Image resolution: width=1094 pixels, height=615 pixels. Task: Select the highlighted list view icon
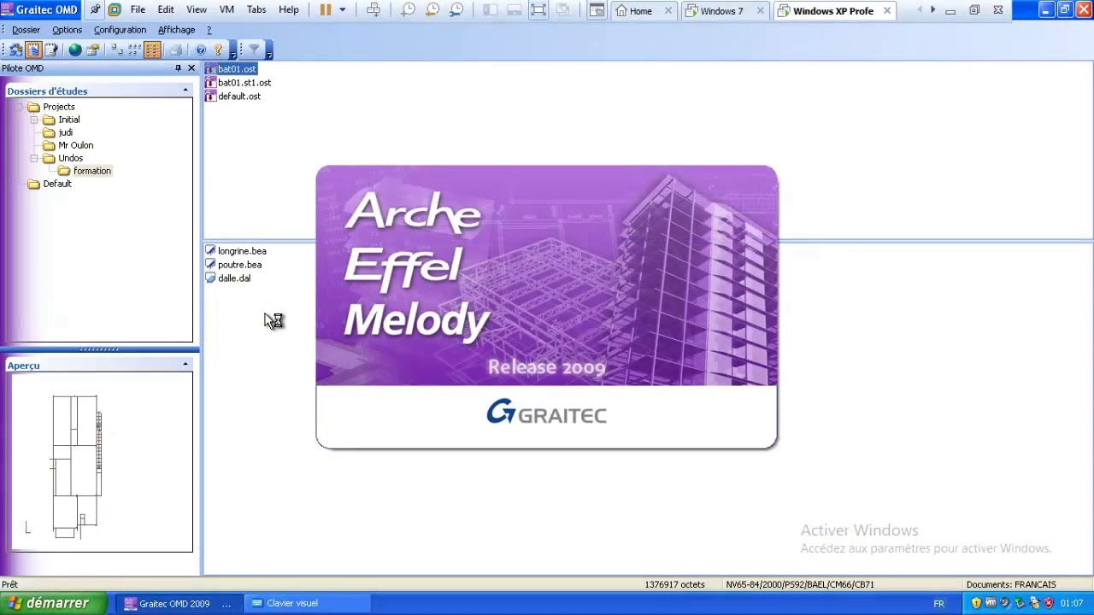click(152, 50)
